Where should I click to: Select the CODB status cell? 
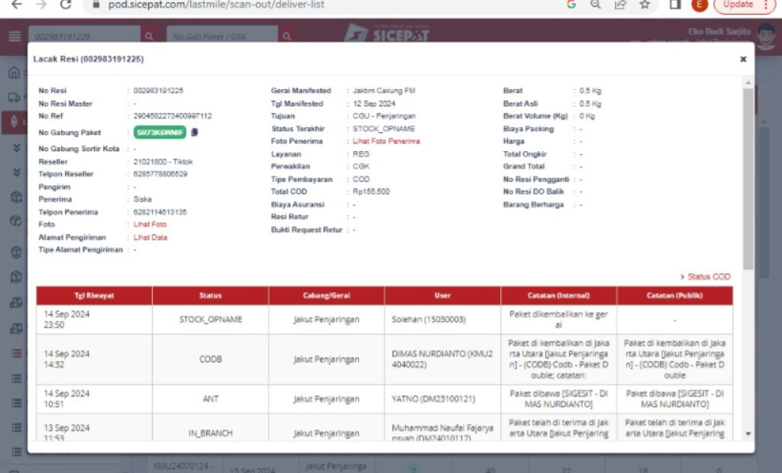point(210,359)
